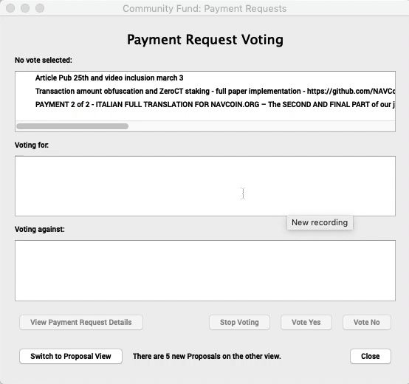Click the '5 new Proposals' notice text
Screen dimensions: 409x384
207,356
